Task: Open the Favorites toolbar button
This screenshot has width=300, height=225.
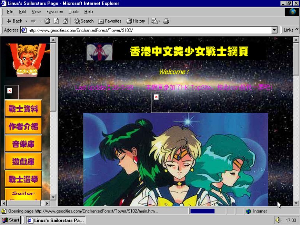Action: pos(110,21)
